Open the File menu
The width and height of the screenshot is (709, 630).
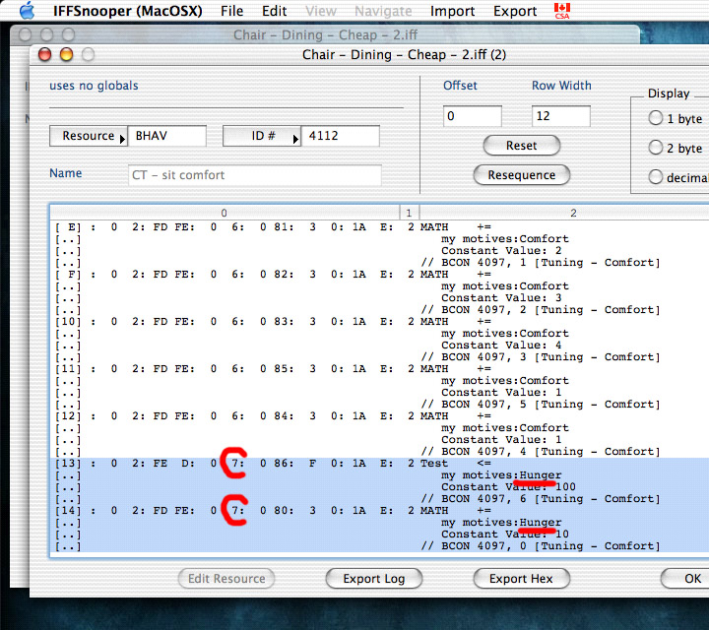point(231,11)
